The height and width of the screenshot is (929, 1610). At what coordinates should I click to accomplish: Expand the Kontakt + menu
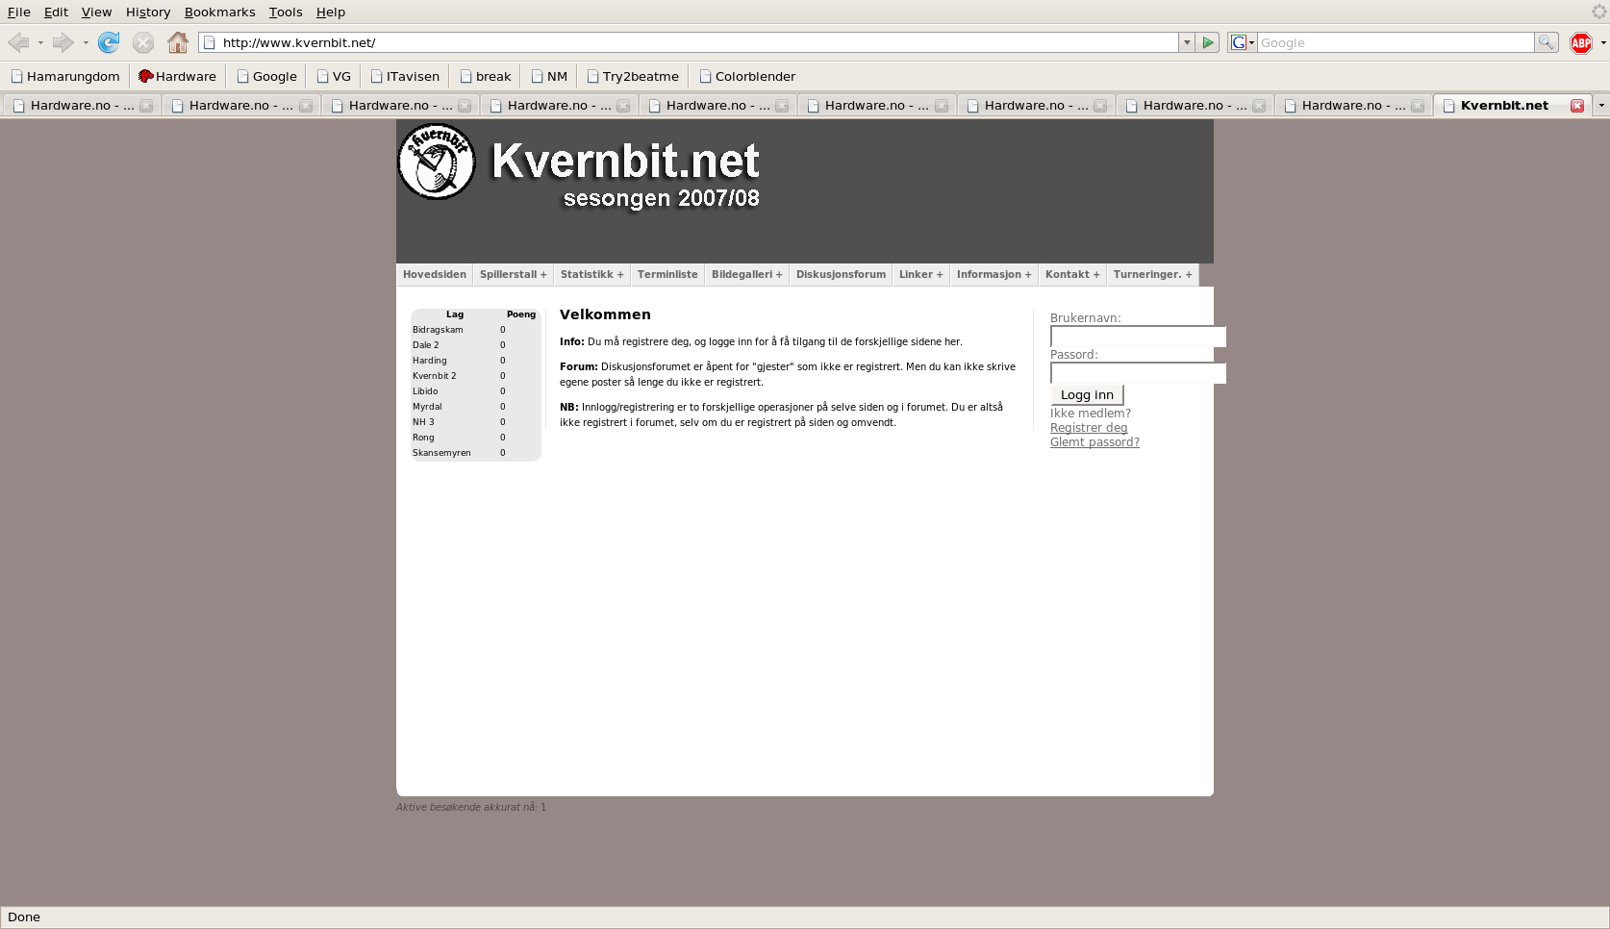pos(1072,275)
